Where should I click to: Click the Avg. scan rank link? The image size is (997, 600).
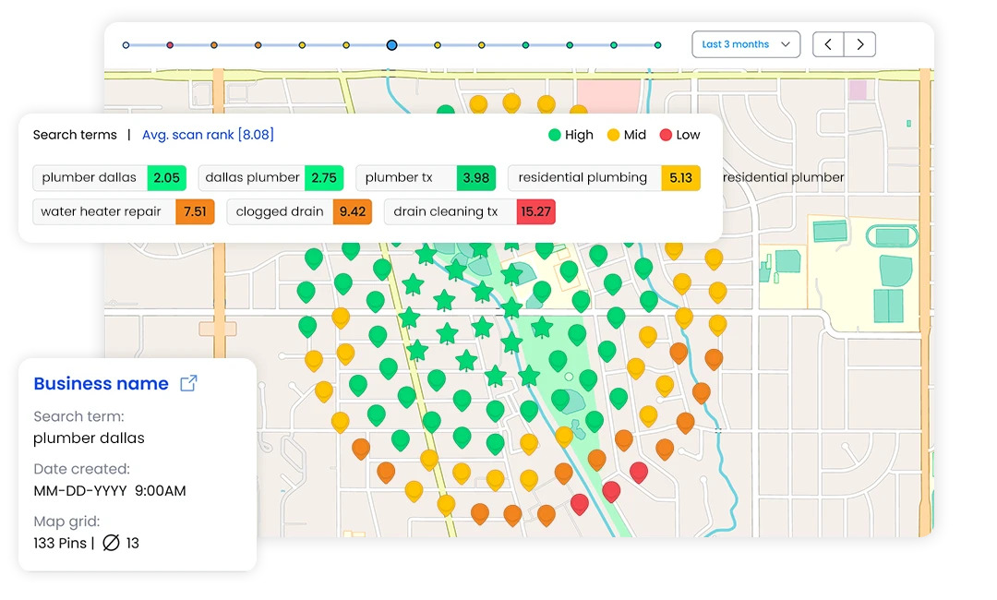click(208, 135)
